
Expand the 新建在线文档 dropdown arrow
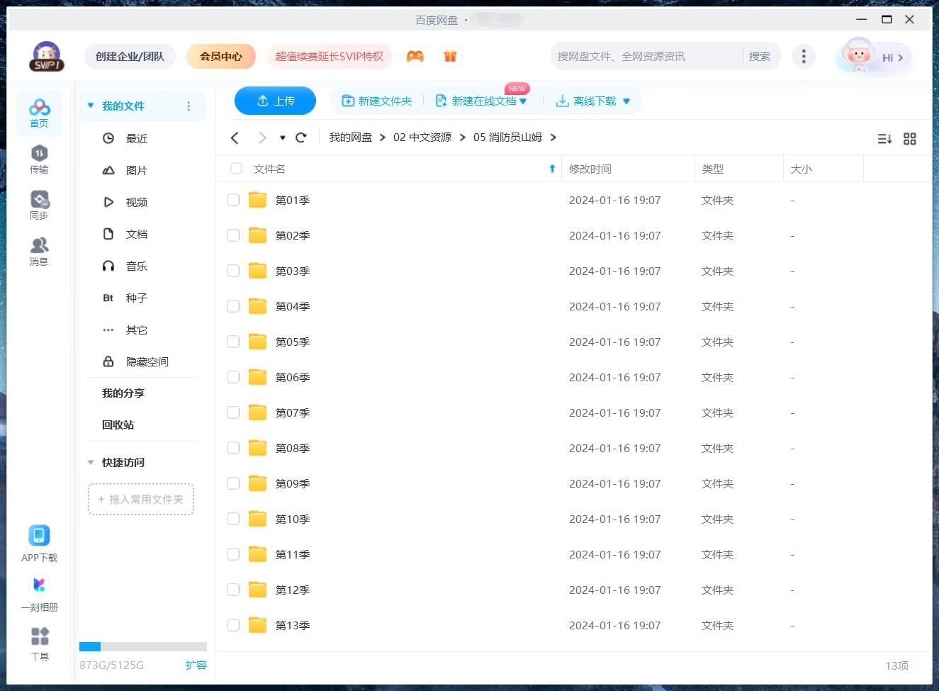524,101
